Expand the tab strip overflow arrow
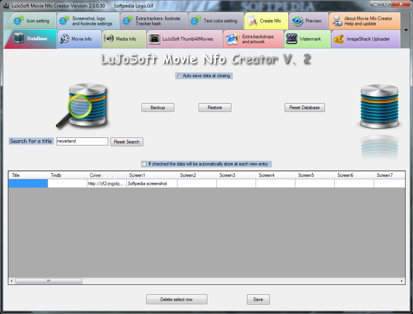Image resolution: width=413 pixels, height=314 pixels. (406, 30)
